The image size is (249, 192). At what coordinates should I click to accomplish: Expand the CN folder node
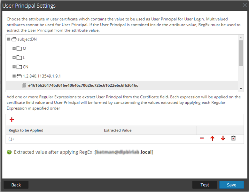(14, 67)
